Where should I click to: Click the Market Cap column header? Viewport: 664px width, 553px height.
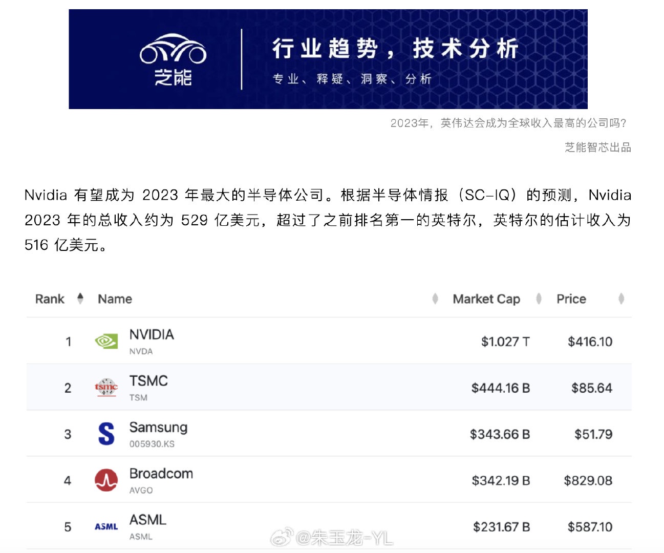point(486,299)
